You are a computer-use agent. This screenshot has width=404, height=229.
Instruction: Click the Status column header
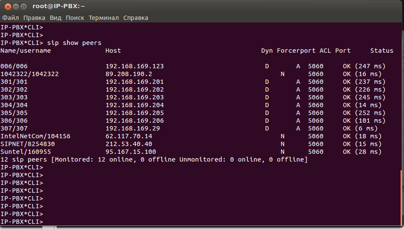click(382, 51)
